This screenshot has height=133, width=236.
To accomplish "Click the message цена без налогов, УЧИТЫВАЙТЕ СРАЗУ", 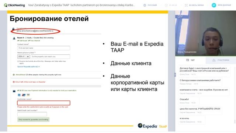I will (x=200, y=110).
